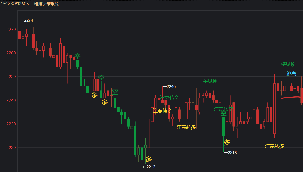Click the 空 signal near 2243

tap(115, 92)
